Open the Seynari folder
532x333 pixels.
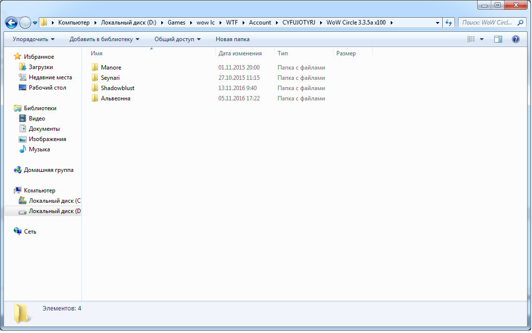[110, 78]
